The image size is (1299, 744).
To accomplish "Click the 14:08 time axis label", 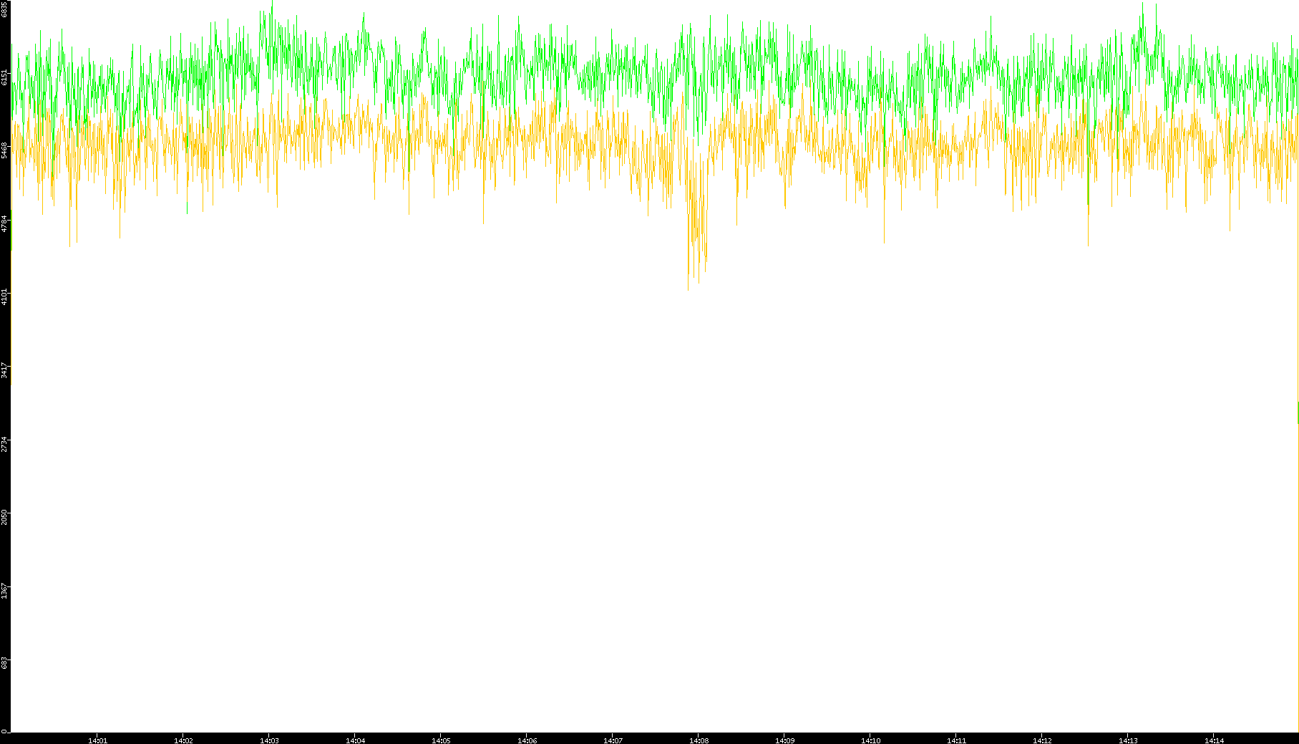I will 699,740.
